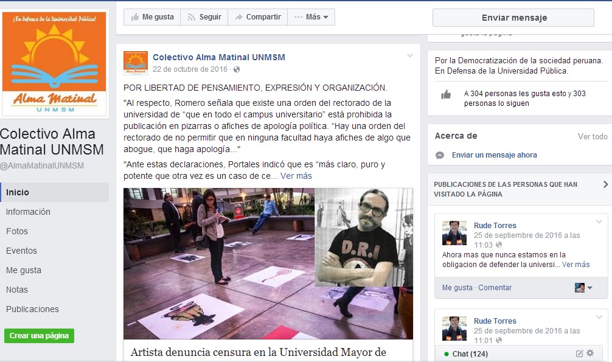Click Me gusta under Rude Torres post
Image resolution: width=612 pixels, height=362 pixels.
(457, 288)
